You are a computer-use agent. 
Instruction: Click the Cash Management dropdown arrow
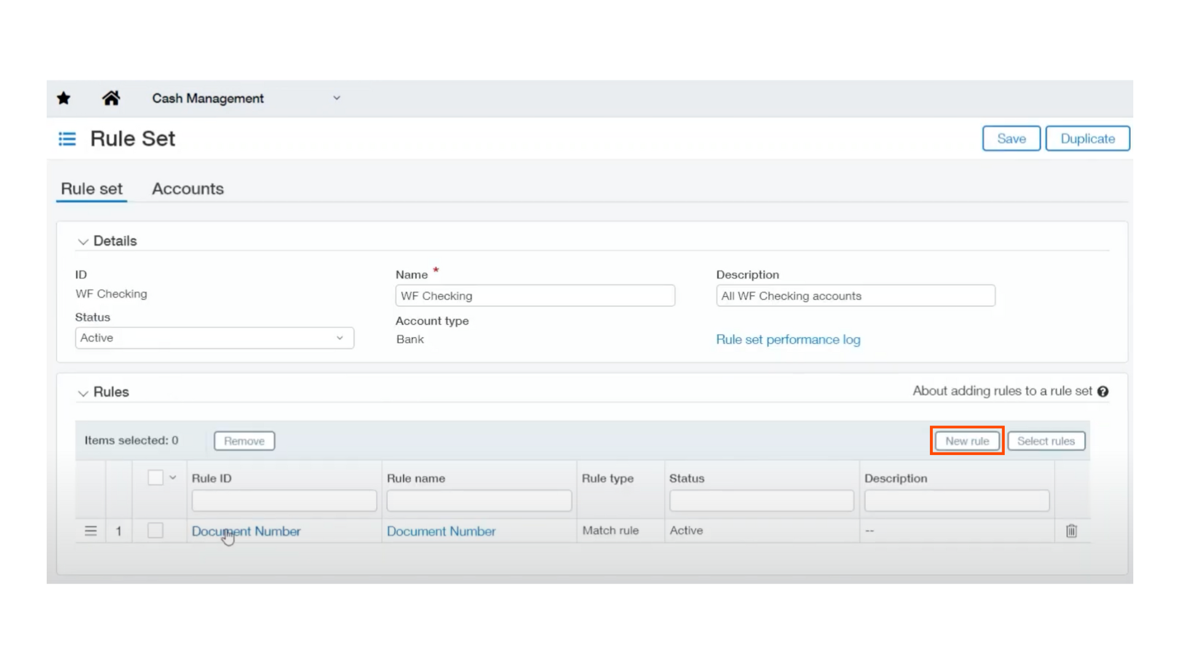point(336,97)
